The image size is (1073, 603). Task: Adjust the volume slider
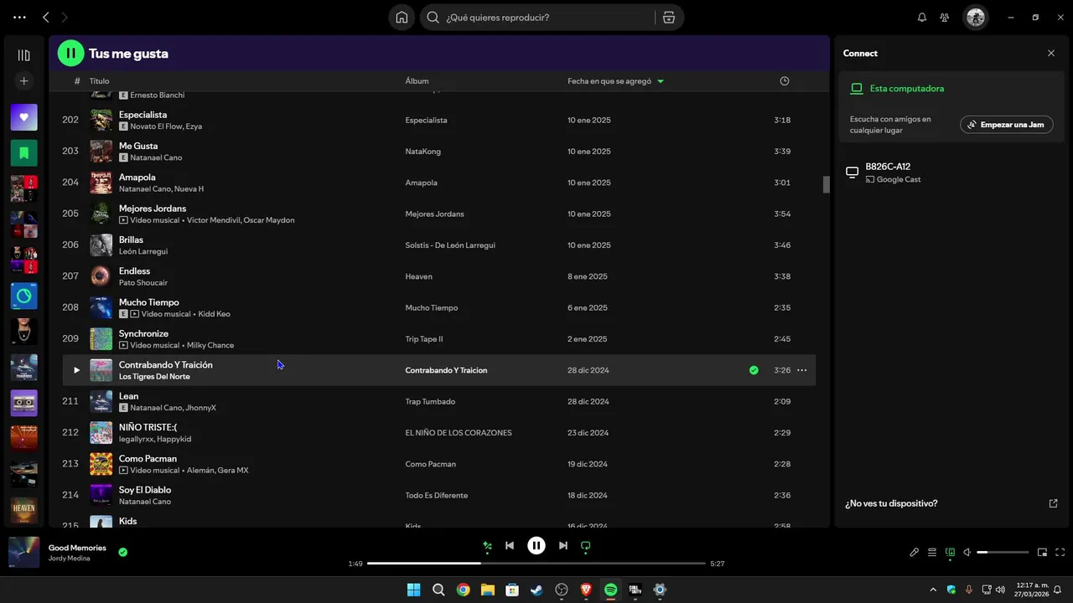point(1003,553)
